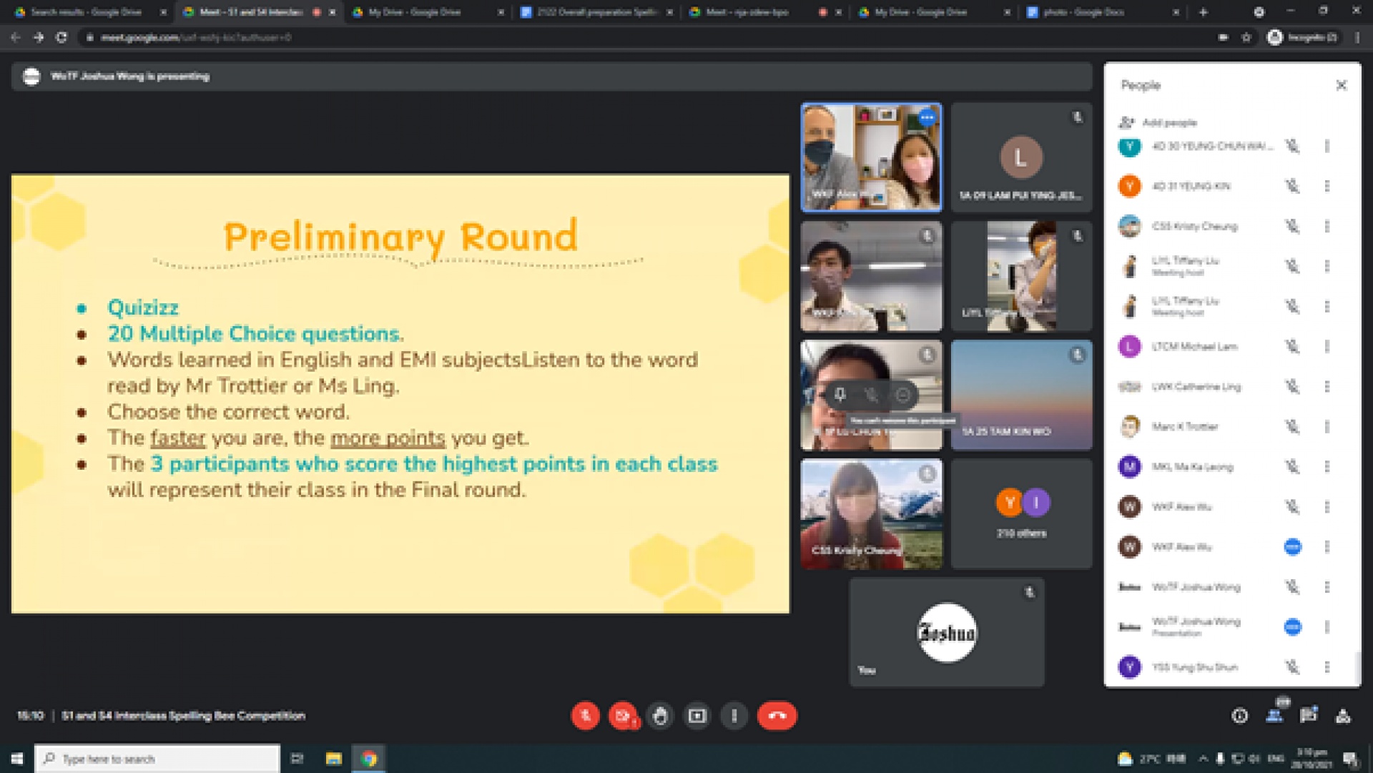Click Add people in People panel

(x=1159, y=122)
